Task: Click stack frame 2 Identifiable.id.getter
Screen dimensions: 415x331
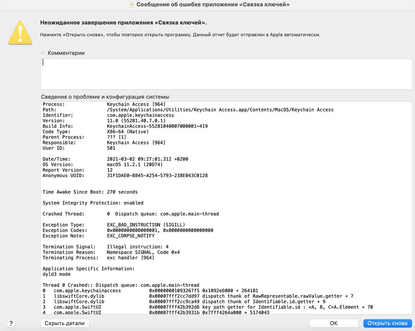Action: pyautogui.click(x=184, y=302)
